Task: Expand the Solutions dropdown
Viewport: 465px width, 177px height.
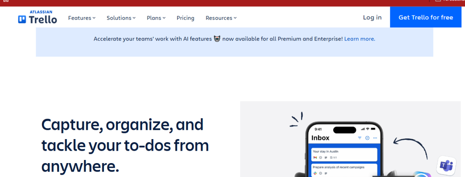Action: tap(121, 18)
